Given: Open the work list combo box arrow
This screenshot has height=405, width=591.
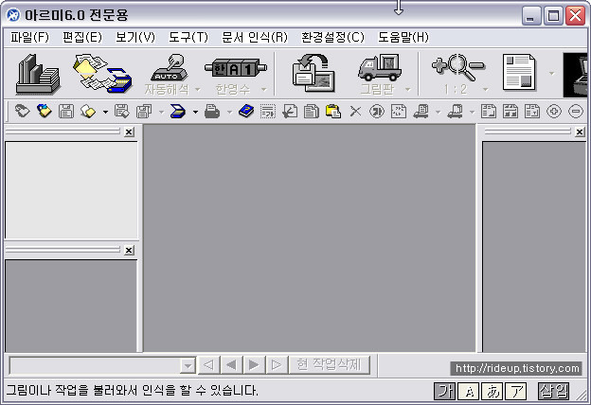Looking at the screenshot, I should click(x=188, y=365).
